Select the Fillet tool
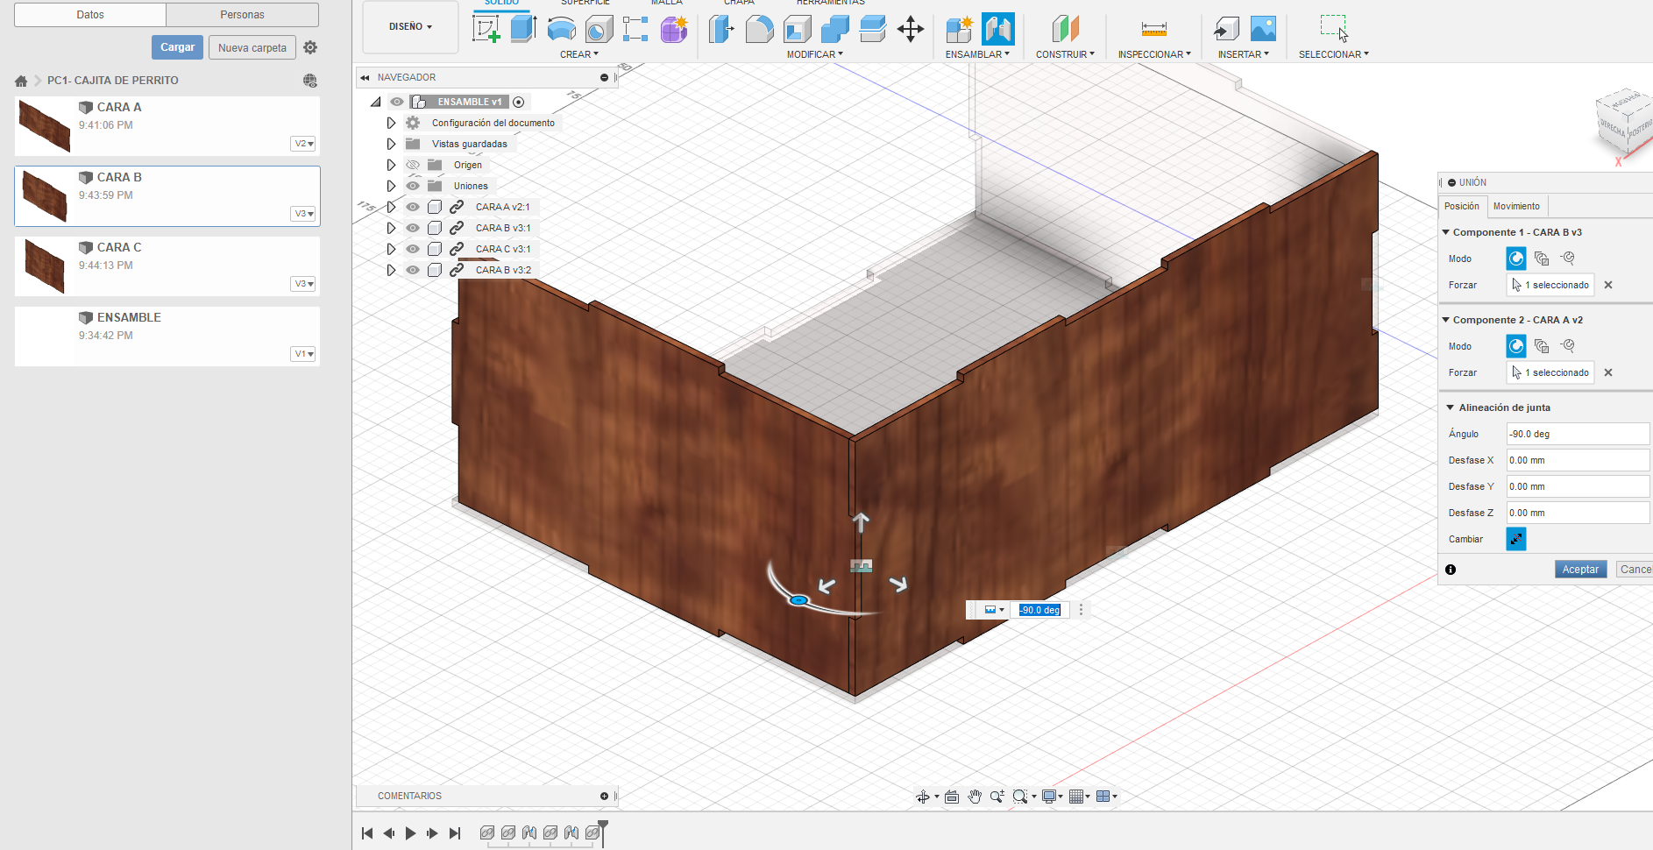The image size is (1653, 850). coord(759,29)
